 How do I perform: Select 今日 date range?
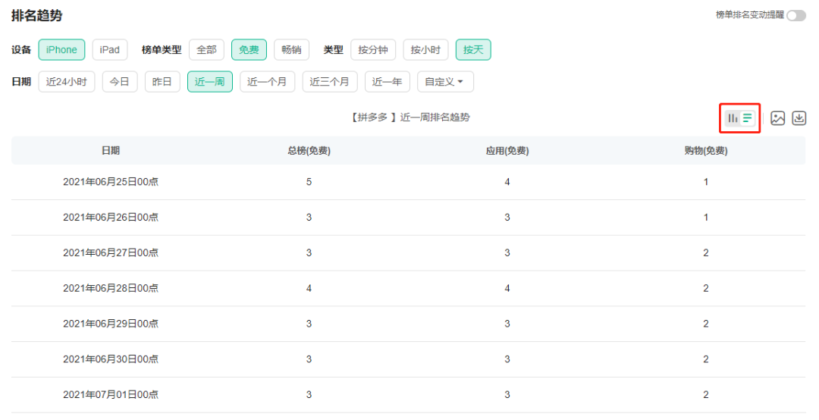(120, 81)
